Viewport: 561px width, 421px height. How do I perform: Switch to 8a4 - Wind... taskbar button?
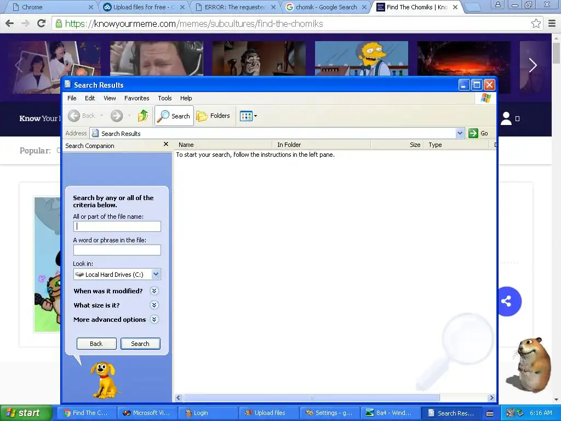390,413
